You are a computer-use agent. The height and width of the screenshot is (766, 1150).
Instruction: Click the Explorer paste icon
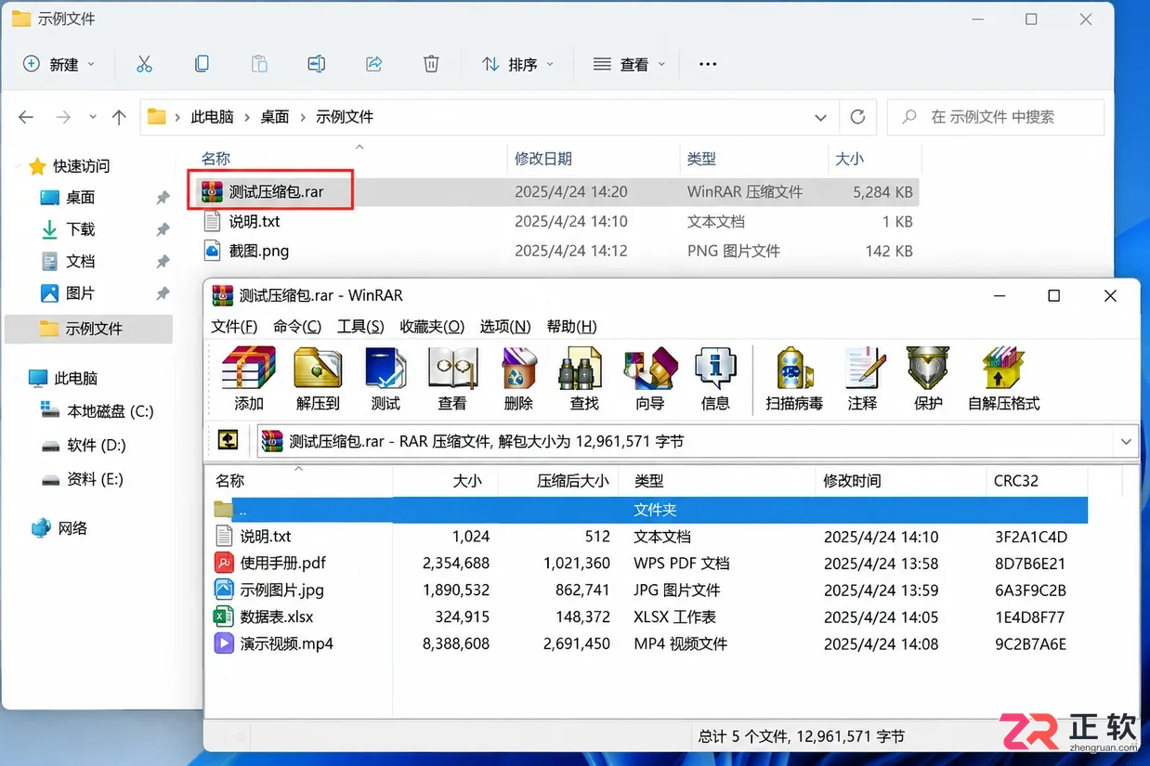coord(259,64)
